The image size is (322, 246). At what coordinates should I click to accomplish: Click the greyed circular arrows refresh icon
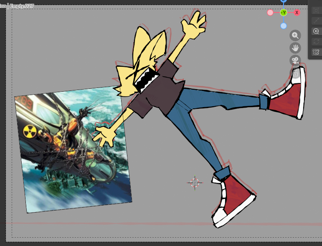point(316,42)
